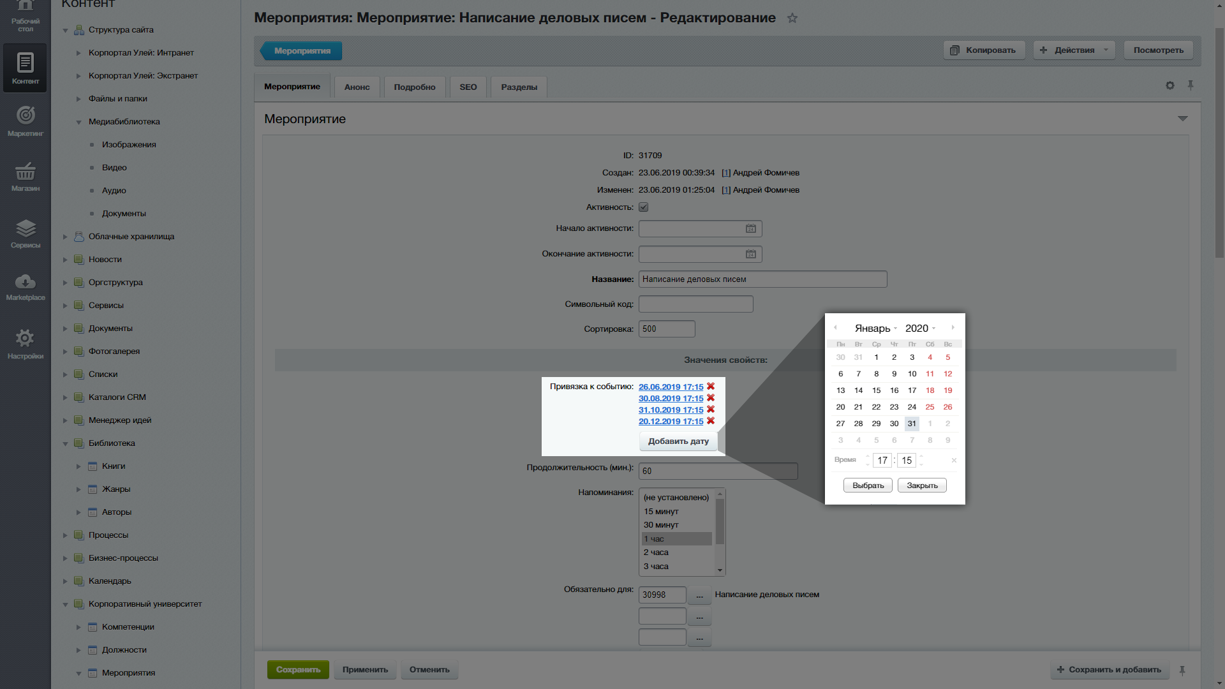Image resolution: width=1225 pixels, height=689 pixels.
Task: Add page to favorites with star icon
Action: coord(792,18)
